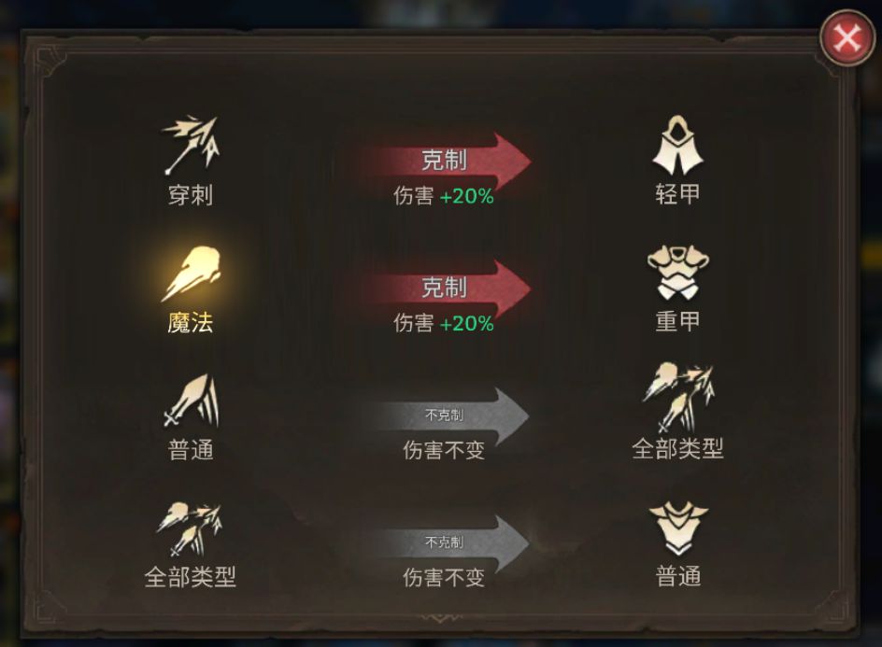Select the glowing 魔法 magic attack icon

192,274
